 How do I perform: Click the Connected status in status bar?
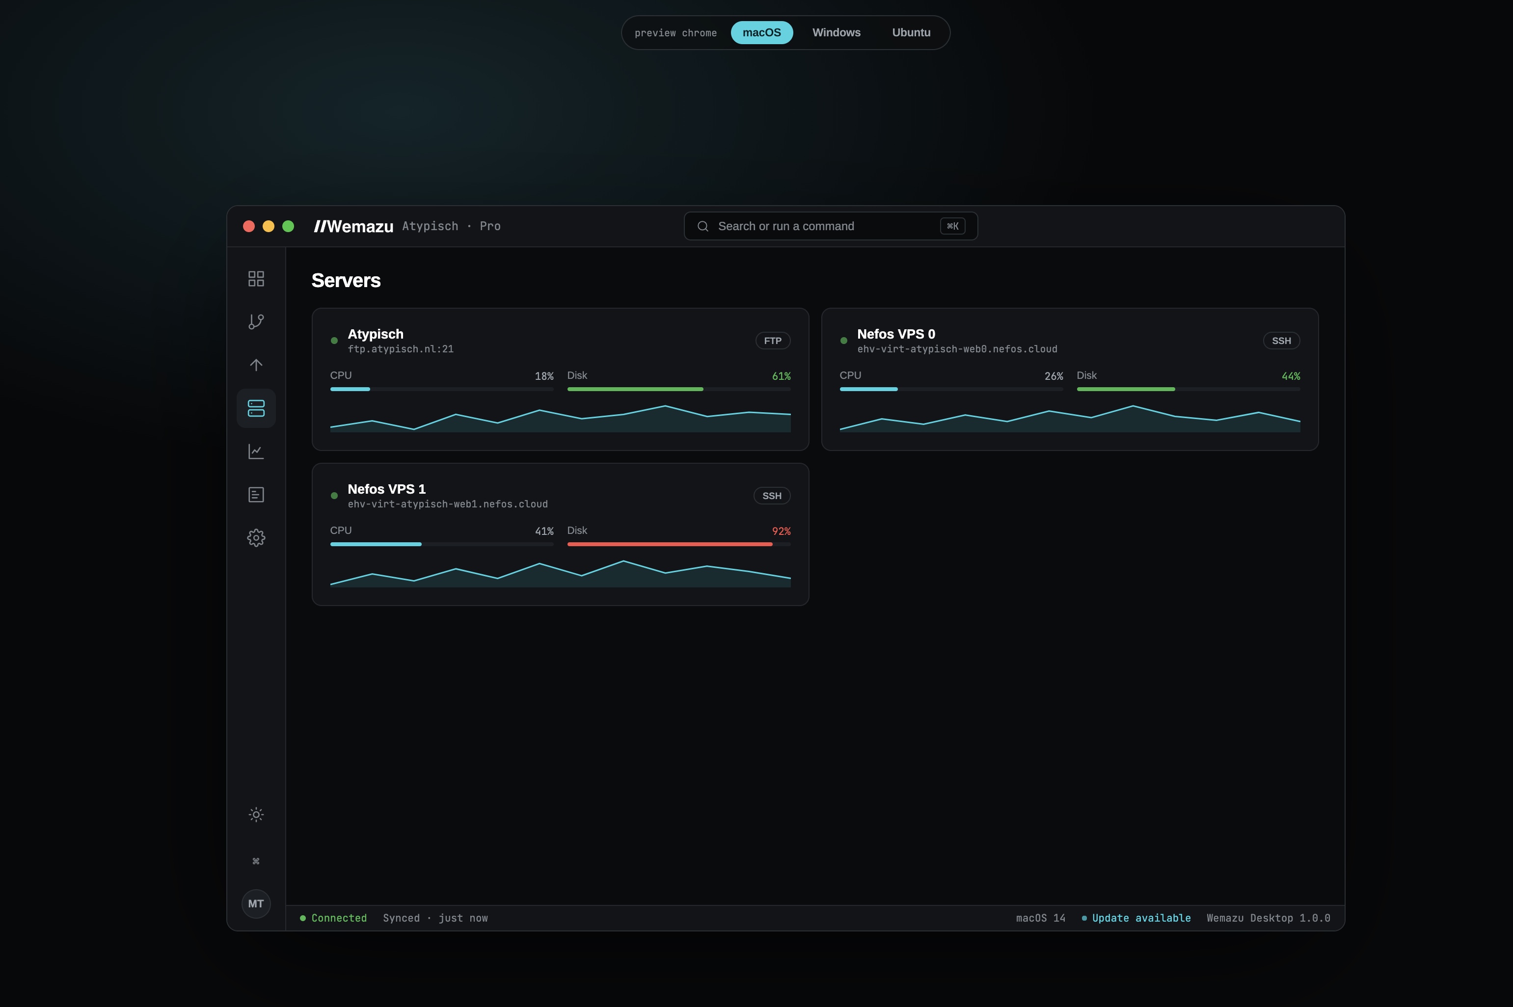tap(333, 918)
